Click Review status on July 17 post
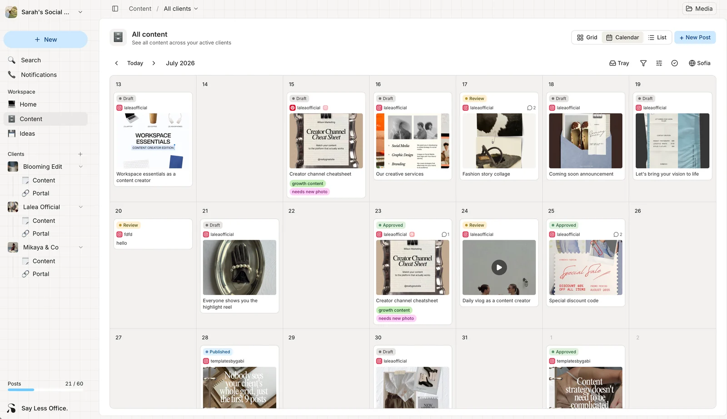 click(474, 99)
